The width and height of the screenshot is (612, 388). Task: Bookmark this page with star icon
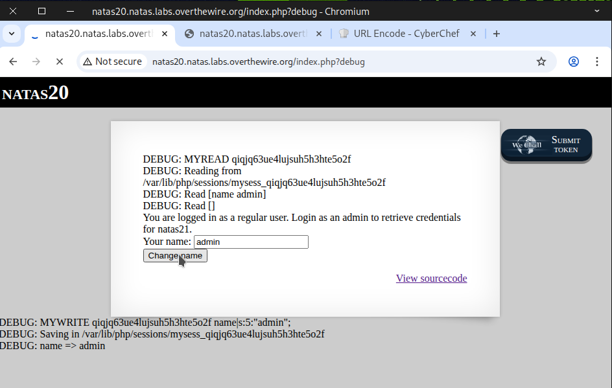click(541, 62)
